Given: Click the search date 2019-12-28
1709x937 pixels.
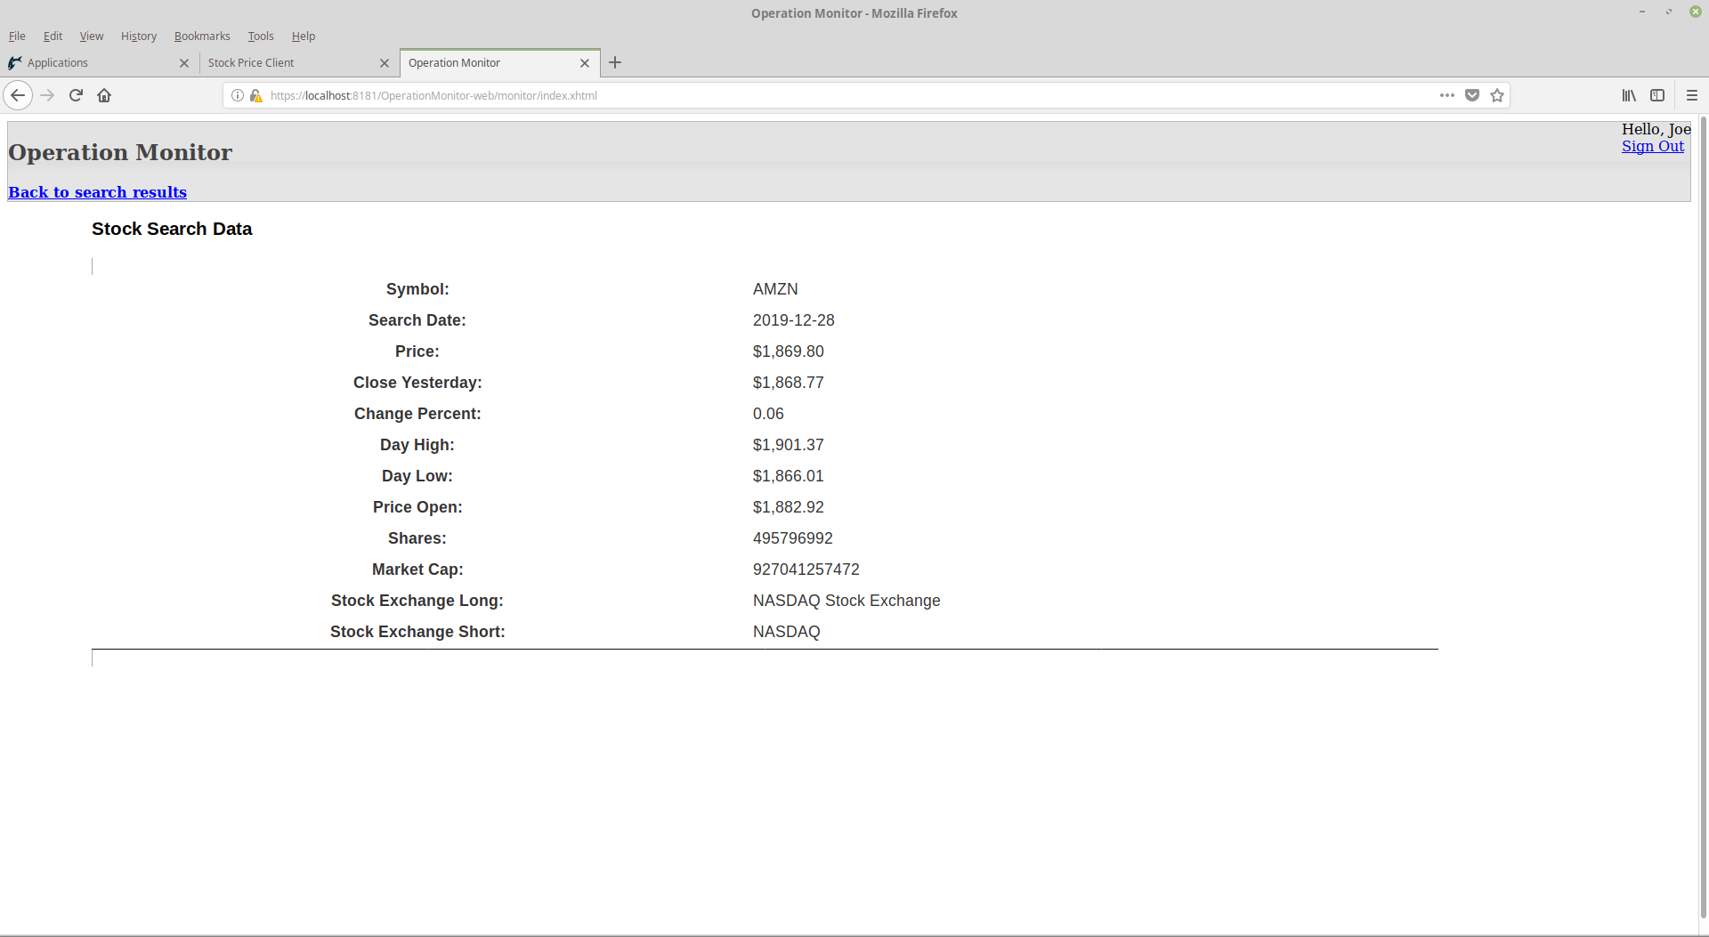Looking at the screenshot, I should tap(794, 320).
